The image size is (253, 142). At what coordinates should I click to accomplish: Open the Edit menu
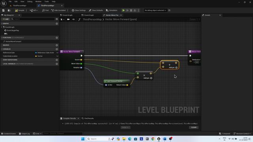pyautogui.click(x=16, y=2)
